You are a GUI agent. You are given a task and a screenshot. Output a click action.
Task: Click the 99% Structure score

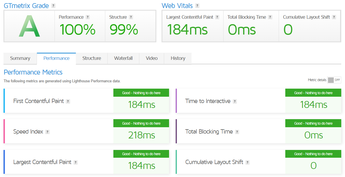click(x=124, y=30)
